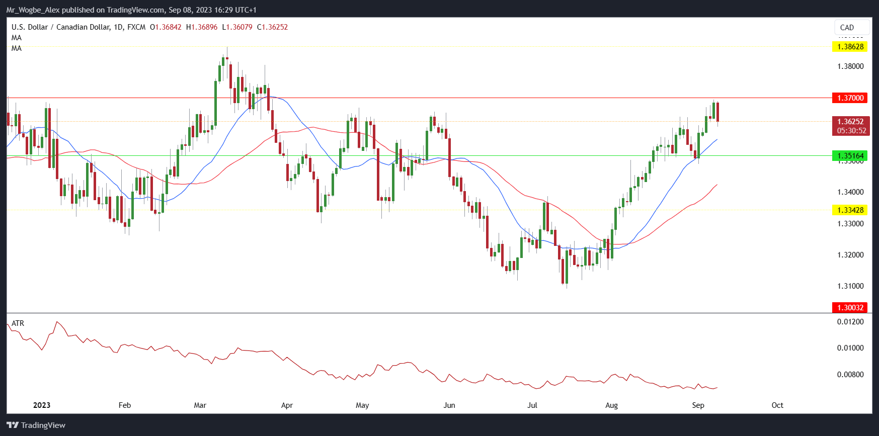Click the 2023 label on time axis
879x436 pixels.
(42, 405)
